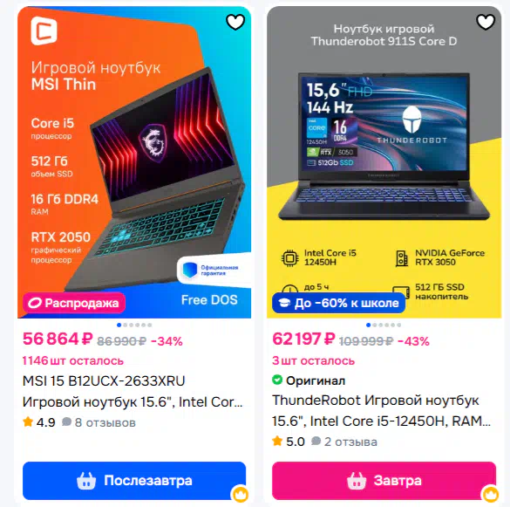Add MSI Thin laptop to favorites heart
The width and height of the screenshot is (510, 507).
click(235, 22)
